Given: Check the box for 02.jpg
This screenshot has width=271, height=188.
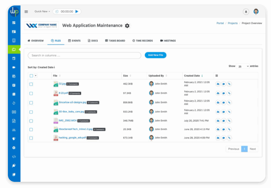Looking at the screenshot, I should point(31,84).
